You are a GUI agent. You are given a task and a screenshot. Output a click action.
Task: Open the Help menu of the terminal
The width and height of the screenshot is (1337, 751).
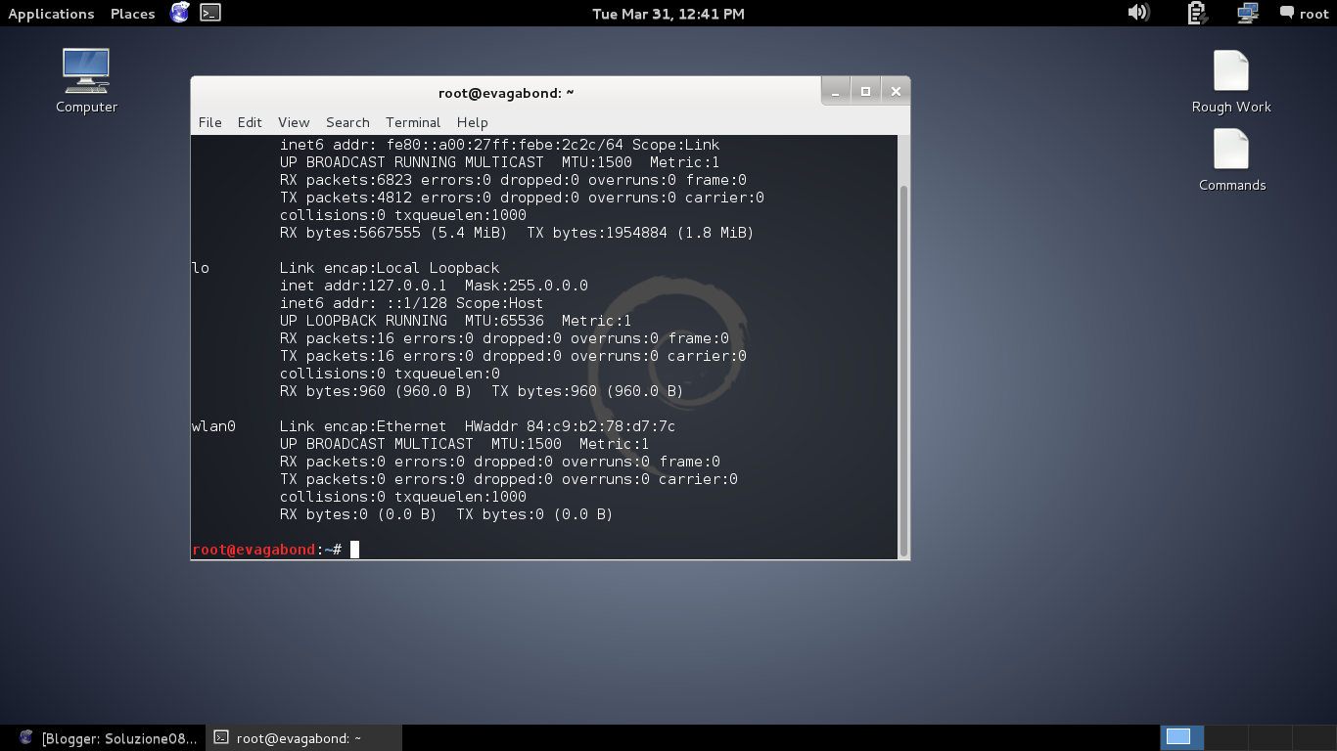[x=473, y=122]
